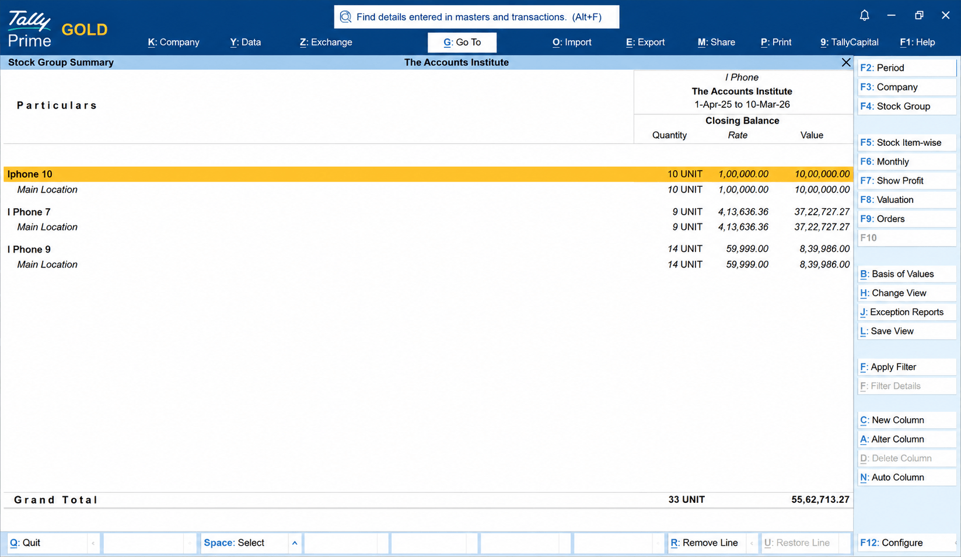
Task: Open J: Exception Reports
Action: (907, 312)
